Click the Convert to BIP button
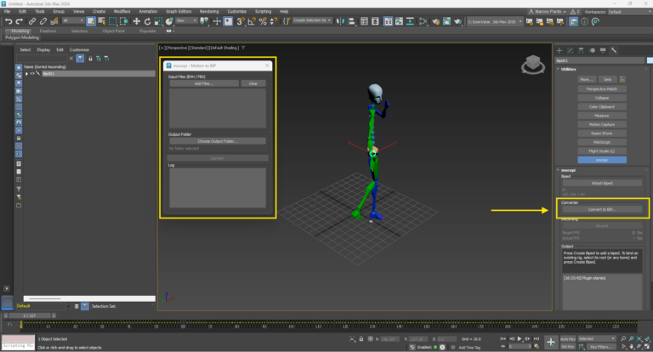The width and height of the screenshot is (653, 352). [x=602, y=209]
